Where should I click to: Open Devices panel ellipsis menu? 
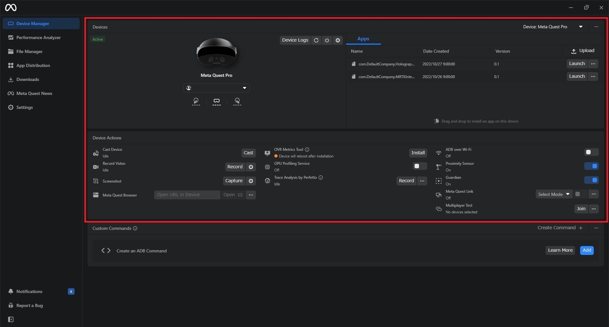[596, 26]
